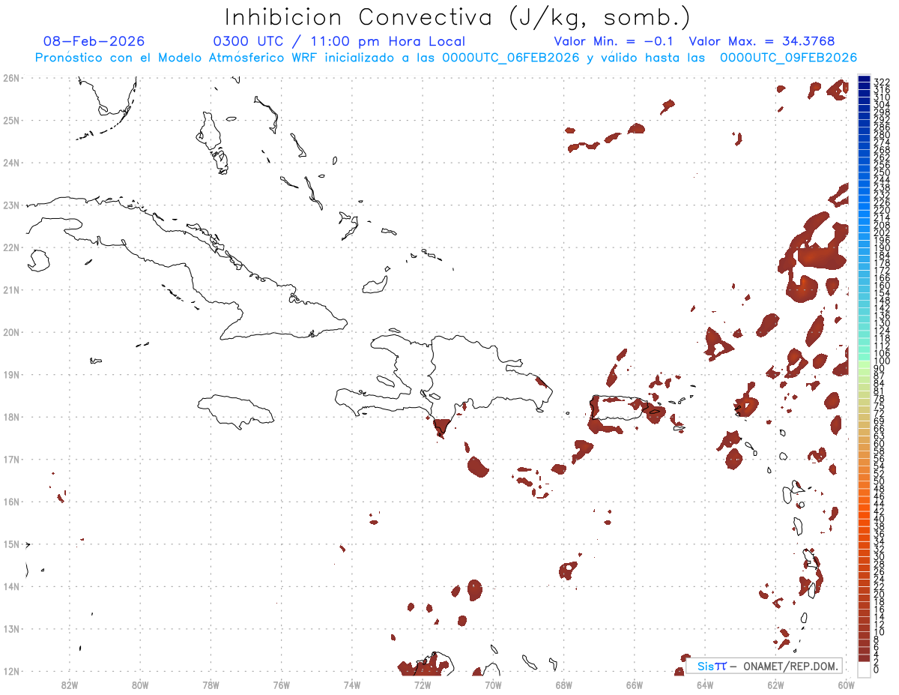Click latitude label '12N'
This screenshot has height=695, width=899.
(x=11, y=671)
